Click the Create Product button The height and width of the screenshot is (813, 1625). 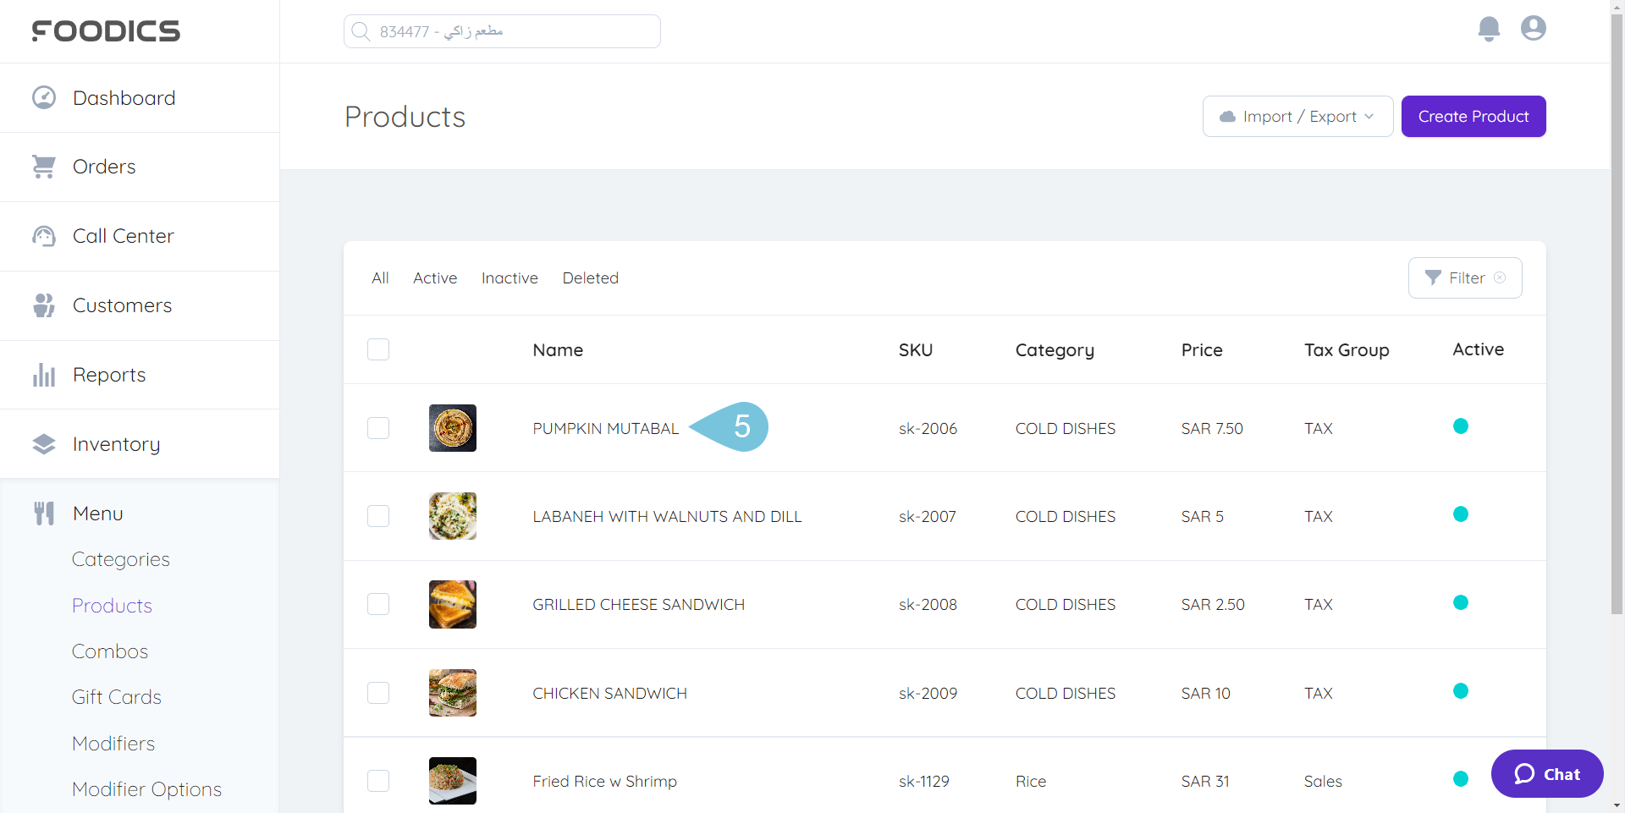point(1474,117)
